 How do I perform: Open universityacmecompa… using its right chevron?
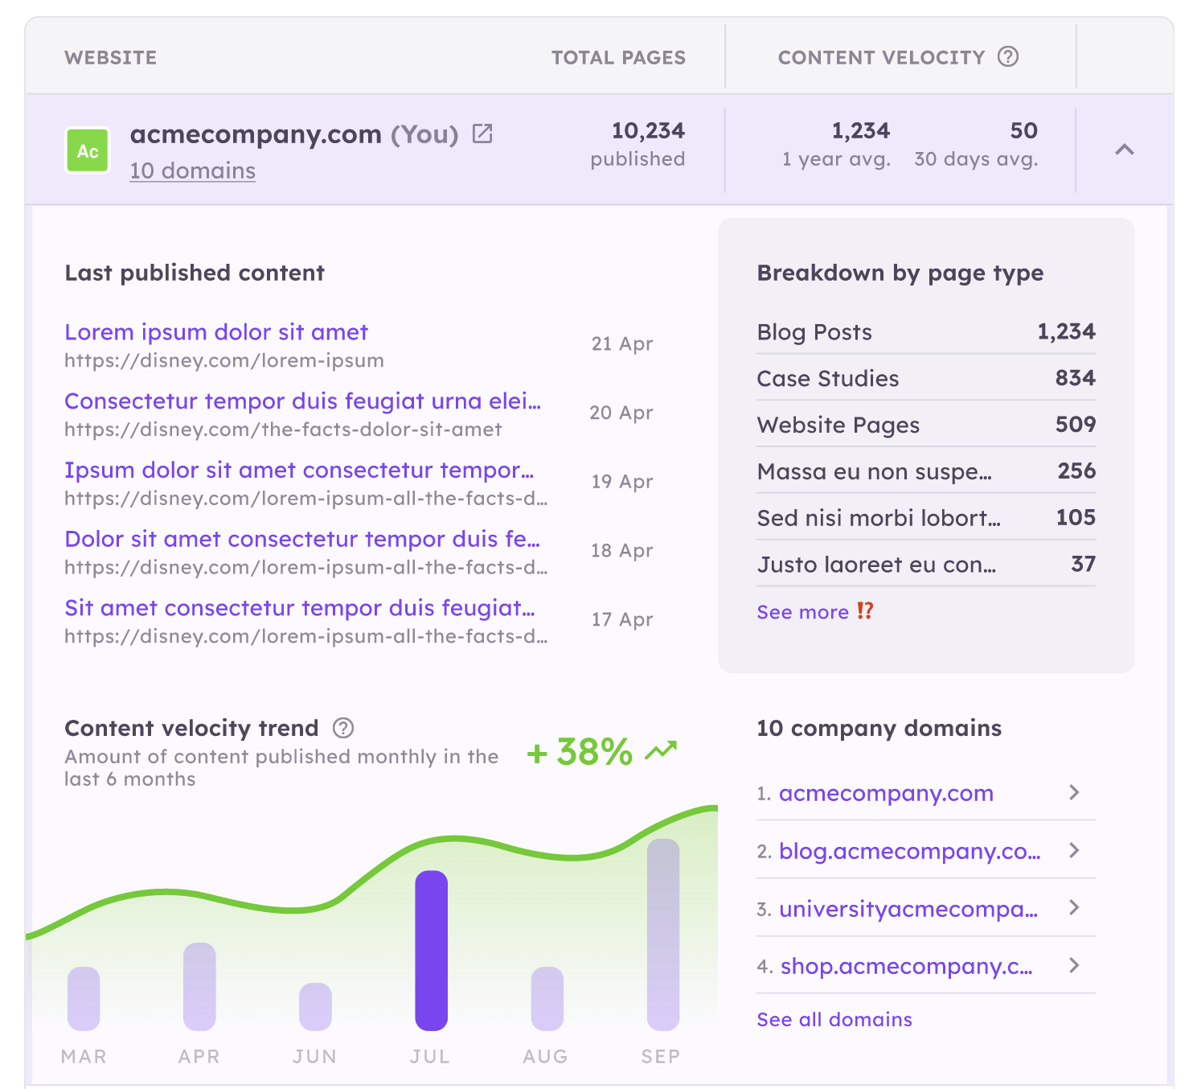[x=1074, y=909]
